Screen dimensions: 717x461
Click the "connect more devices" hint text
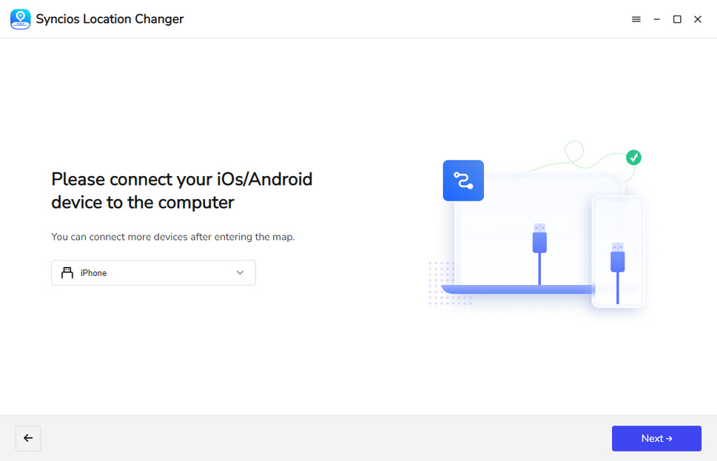(173, 237)
